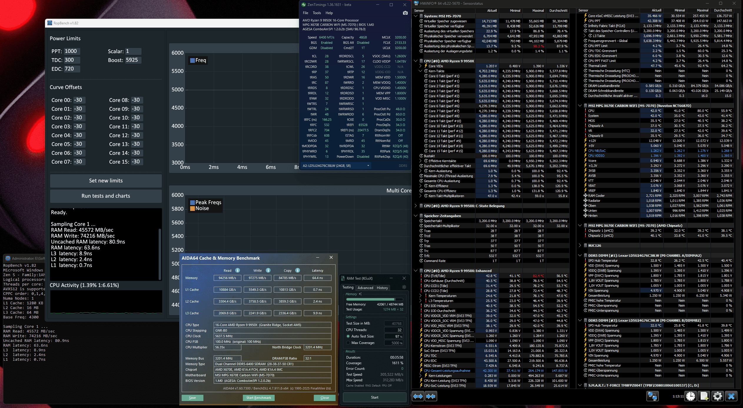Take a ZenTimings screenshot with the camera icon
This screenshot has height=408, width=743.
click(x=405, y=13)
